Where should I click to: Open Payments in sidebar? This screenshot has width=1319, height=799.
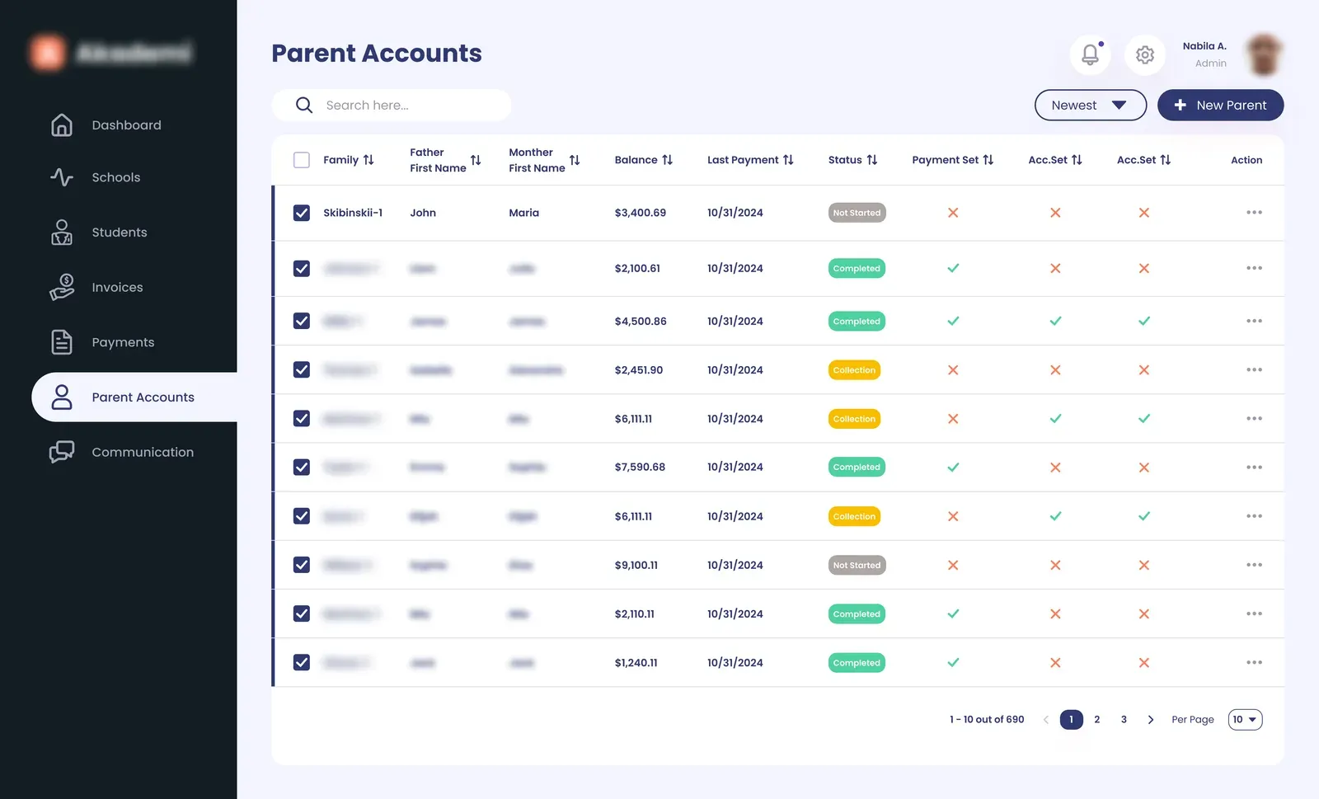pos(123,342)
